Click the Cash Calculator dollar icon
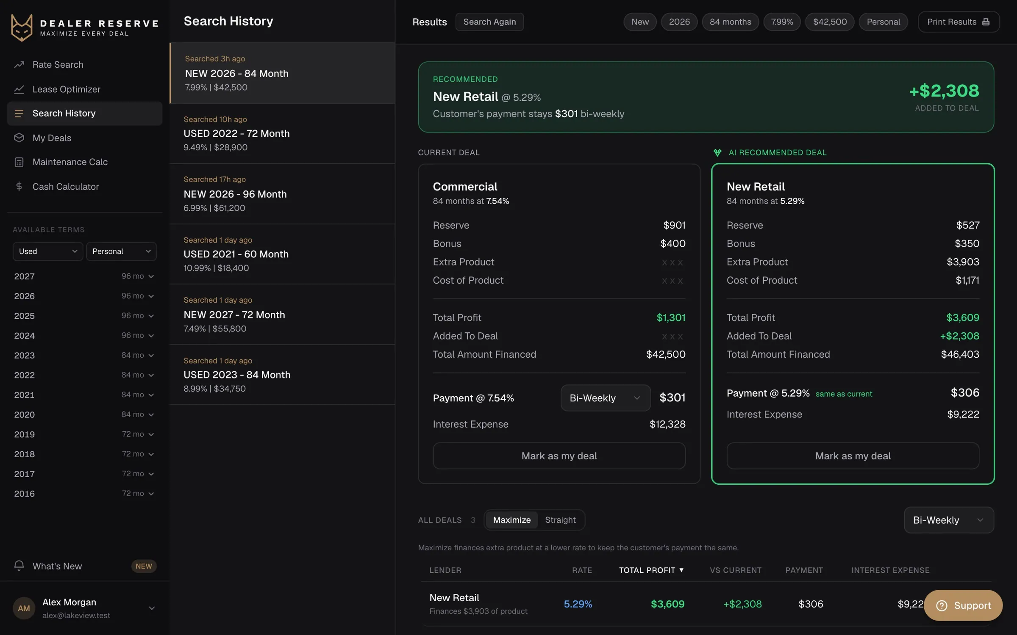 point(19,187)
